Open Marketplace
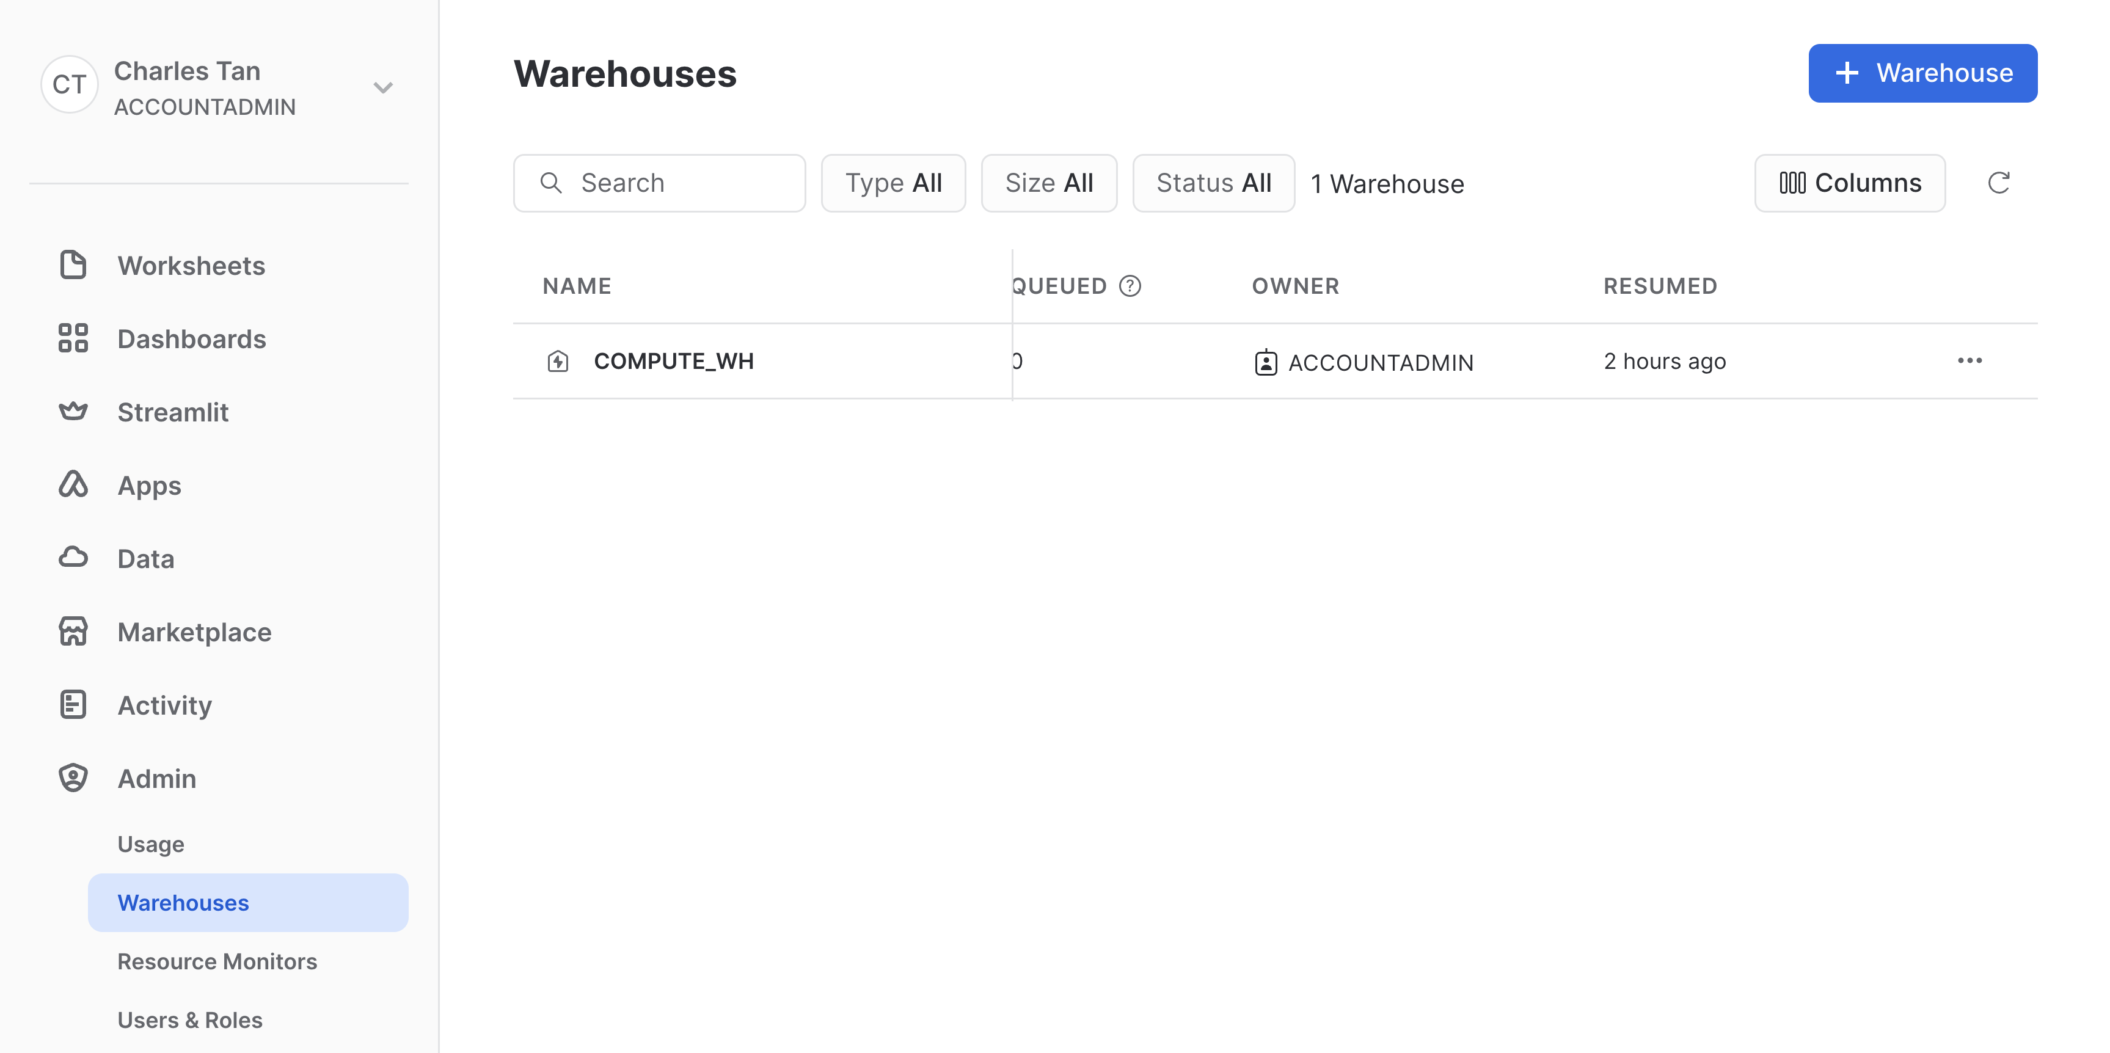 pos(194,632)
